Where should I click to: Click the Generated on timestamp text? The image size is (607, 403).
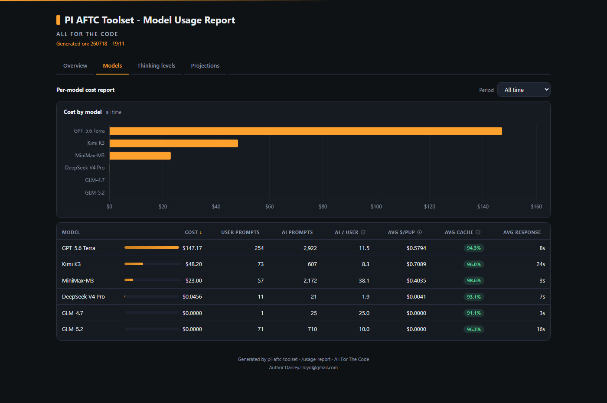pyautogui.click(x=90, y=44)
